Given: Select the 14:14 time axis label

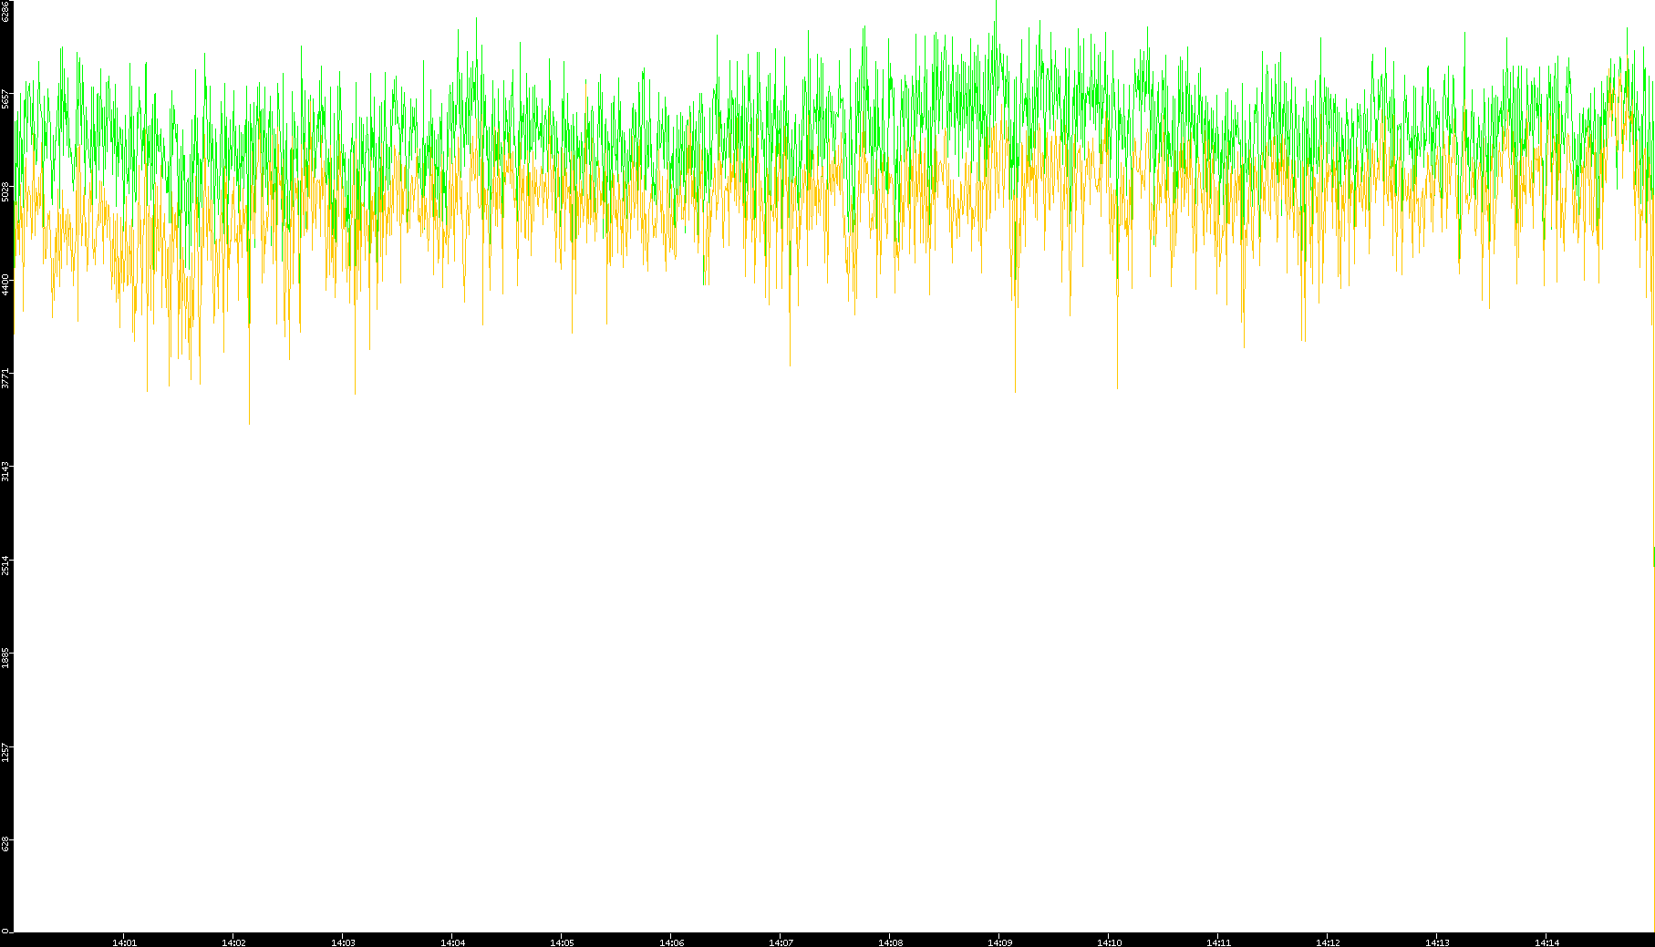Looking at the screenshot, I should pos(1546,942).
